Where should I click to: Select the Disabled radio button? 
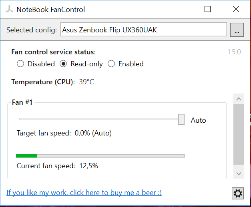click(x=20, y=64)
